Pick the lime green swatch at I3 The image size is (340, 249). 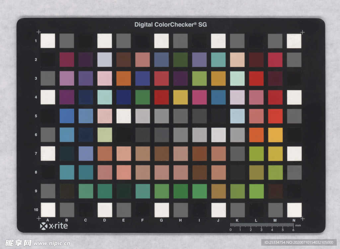click(x=200, y=78)
